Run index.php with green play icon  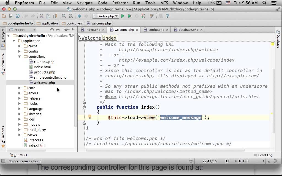(123, 16)
